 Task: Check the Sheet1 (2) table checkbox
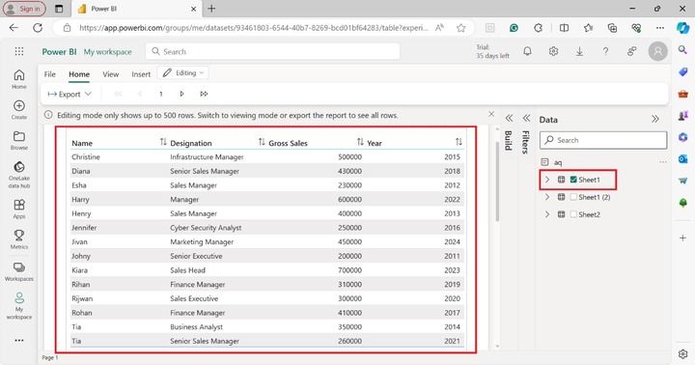pyautogui.click(x=573, y=197)
